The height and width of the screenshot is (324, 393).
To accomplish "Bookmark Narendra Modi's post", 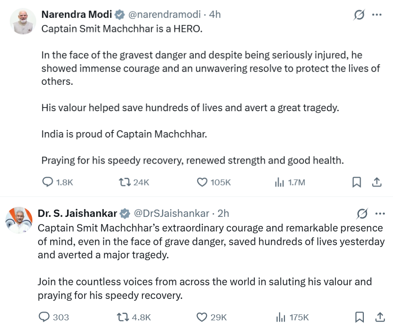I will tap(357, 182).
